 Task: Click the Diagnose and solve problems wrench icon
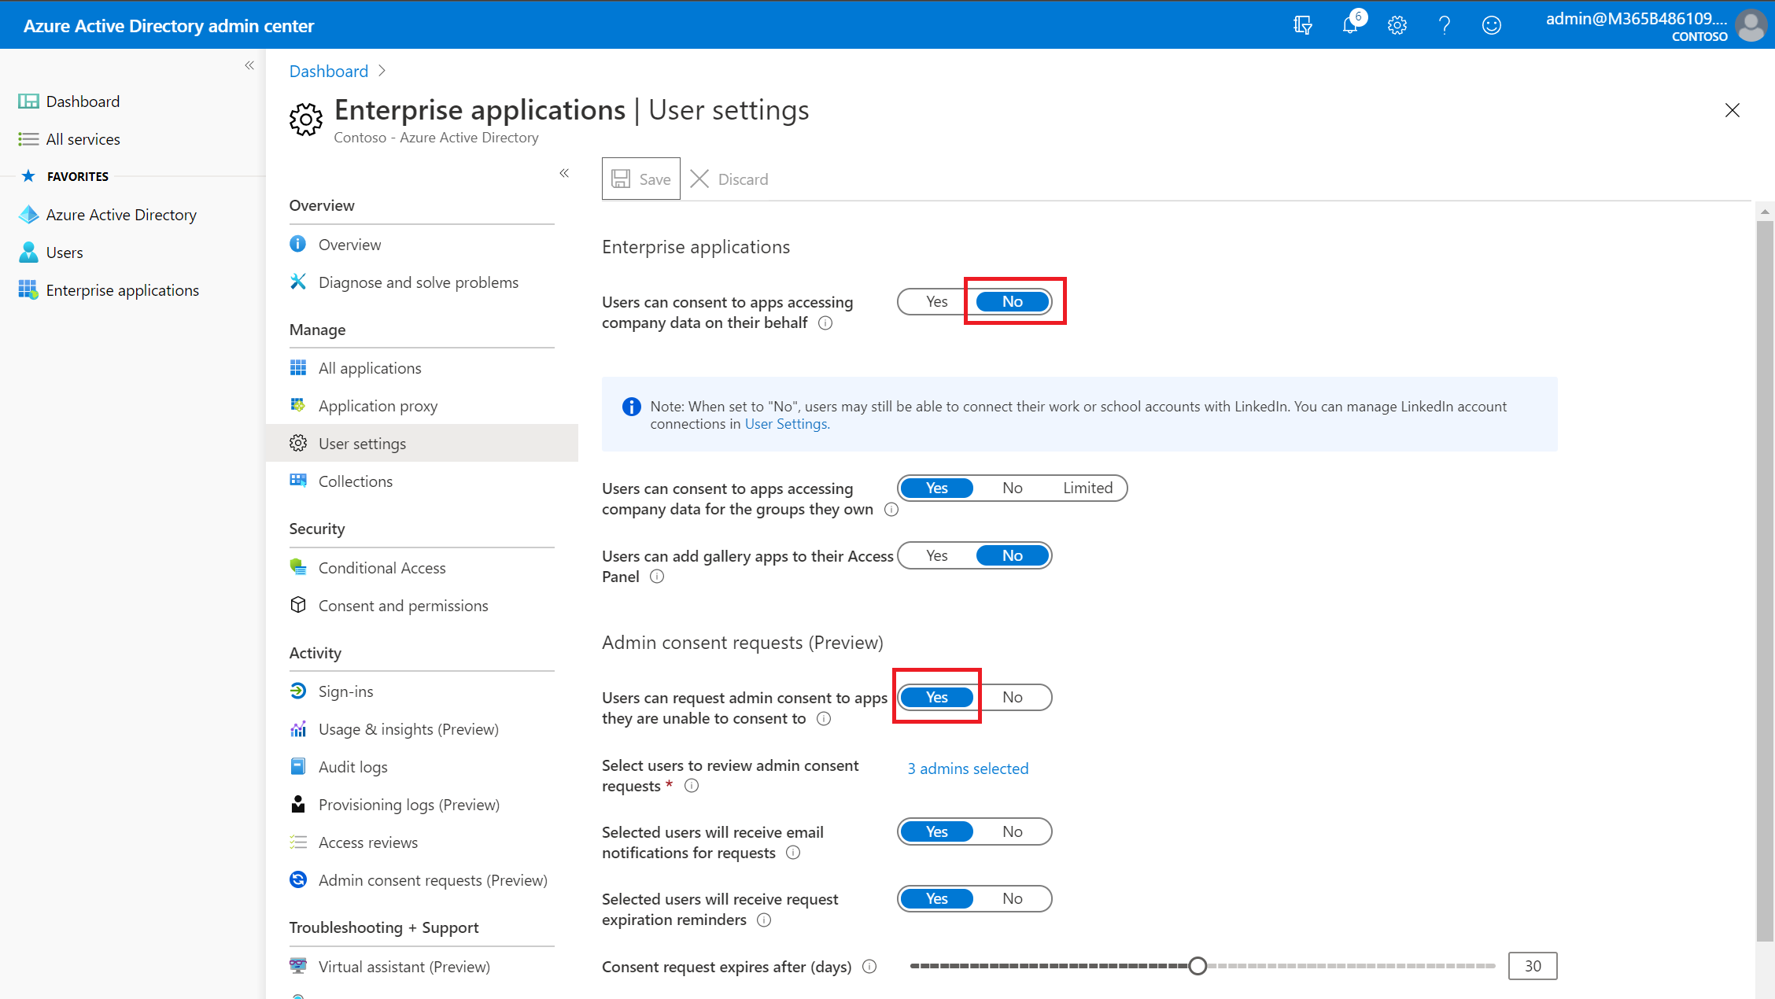coord(297,282)
